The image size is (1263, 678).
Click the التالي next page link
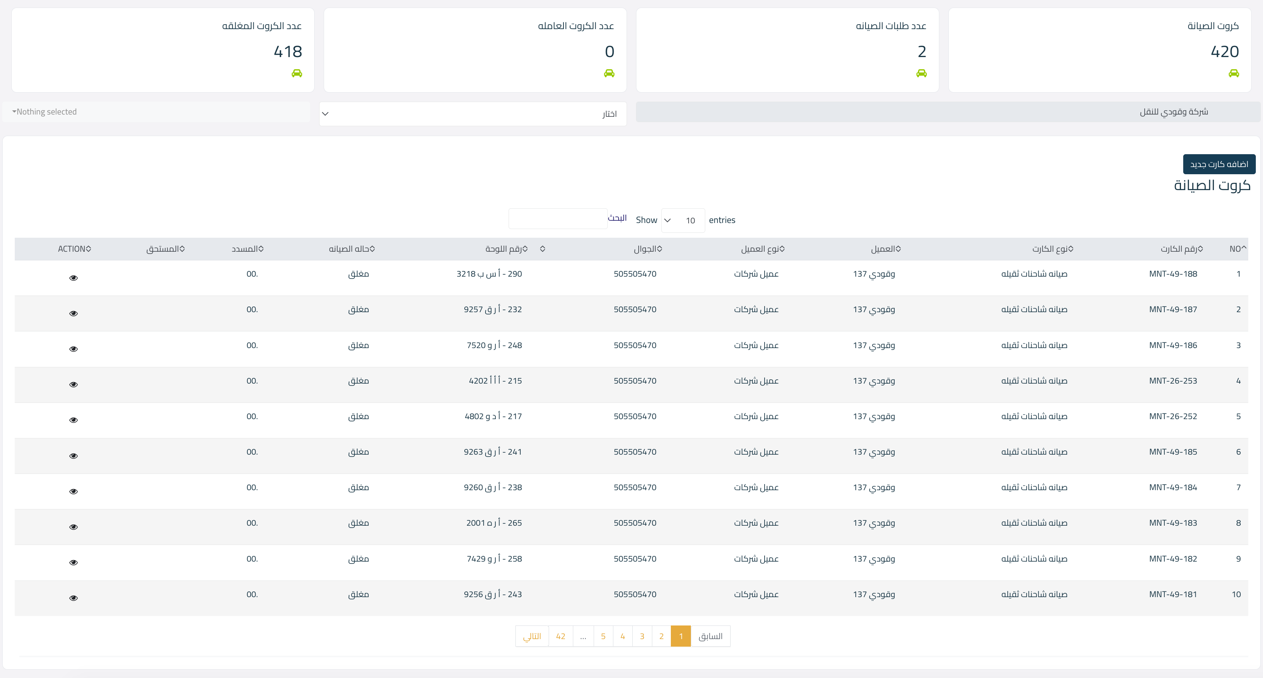coord(532,636)
